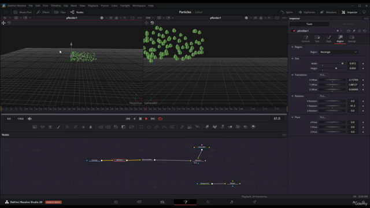Open the Color menu

click(114, 6)
